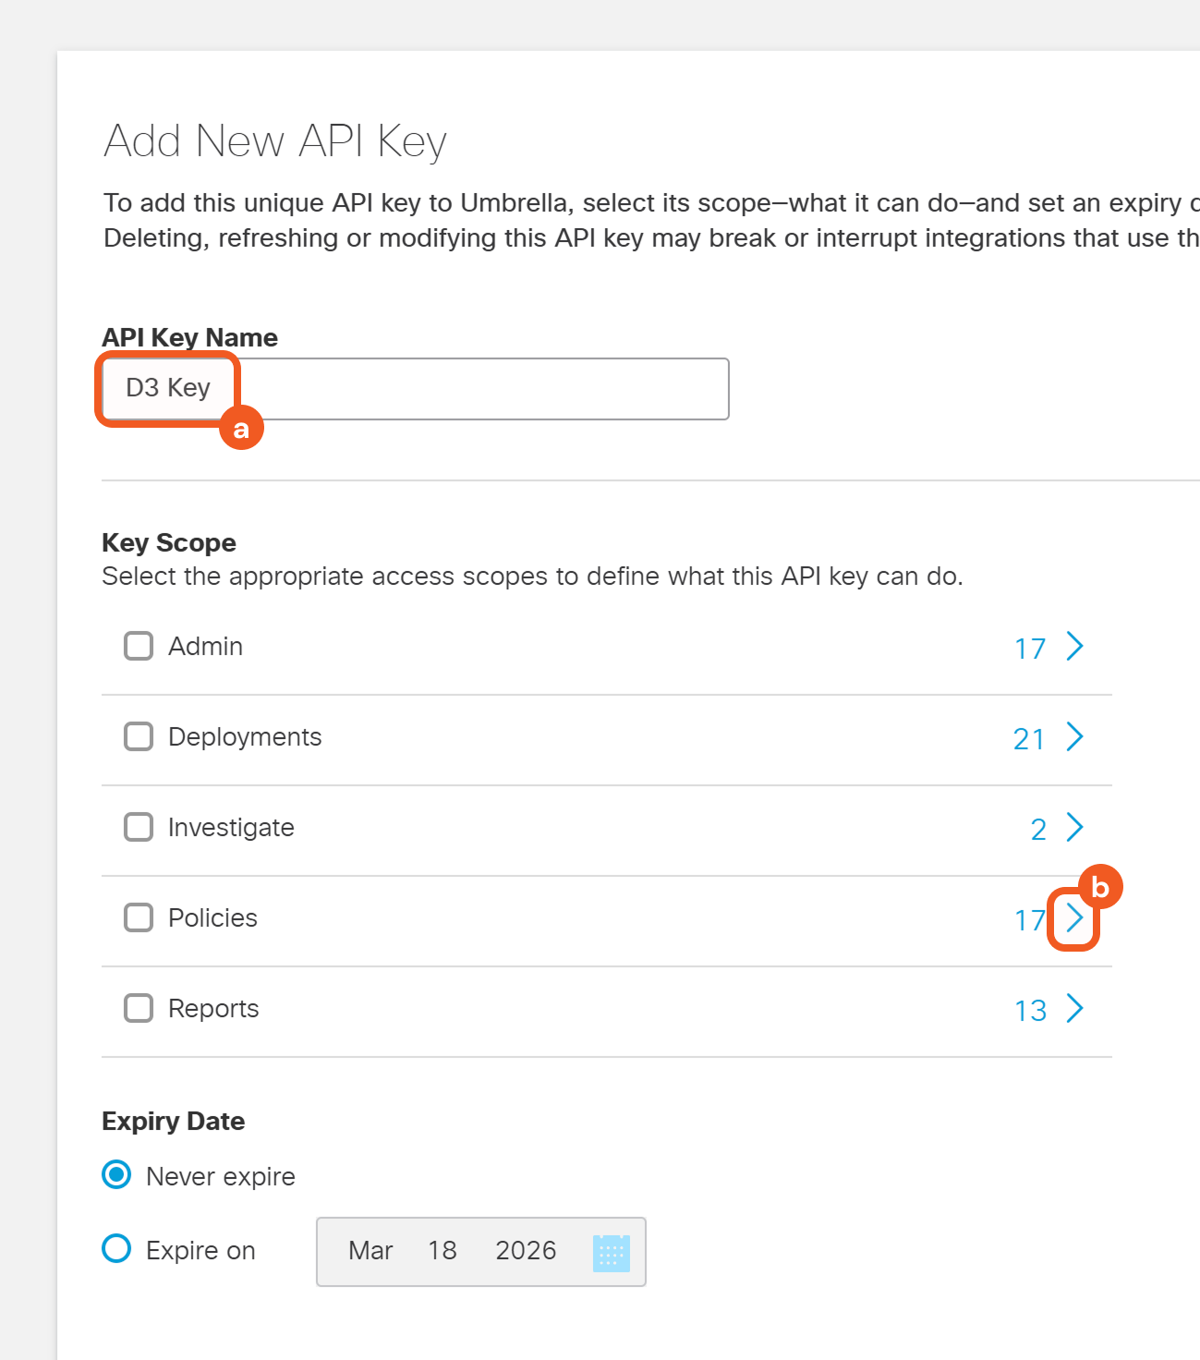Click the Reports scope count 13
Viewport: 1200px width, 1360px height.
pyautogui.click(x=1030, y=1011)
